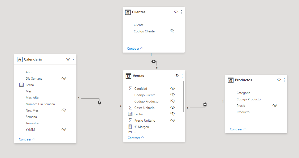Viewport: 299px width, 158px height.
Task: Collapse the Clientes table using Contraer
Action: tap(135, 49)
